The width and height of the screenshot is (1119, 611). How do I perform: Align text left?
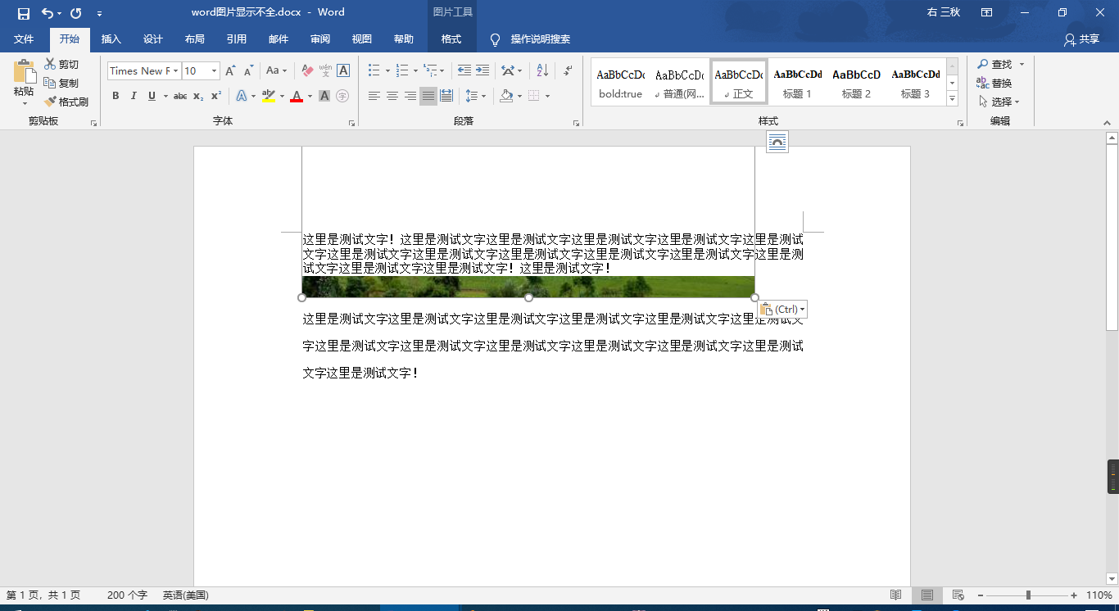pyautogui.click(x=374, y=96)
